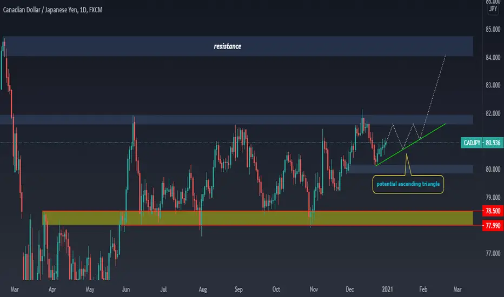Click the 2021 label on time axis
The height and width of the screenshot is (297, 504).
(387, 289)
